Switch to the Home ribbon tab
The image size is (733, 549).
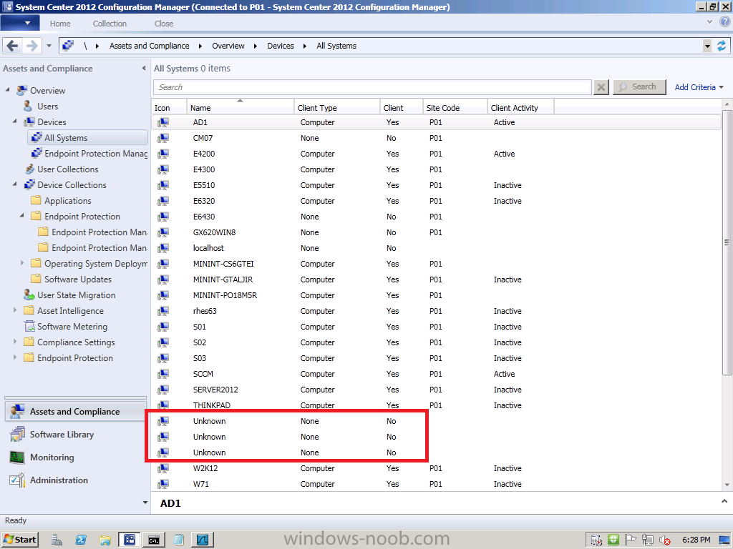pyautogui.click(x=60, y=24)
